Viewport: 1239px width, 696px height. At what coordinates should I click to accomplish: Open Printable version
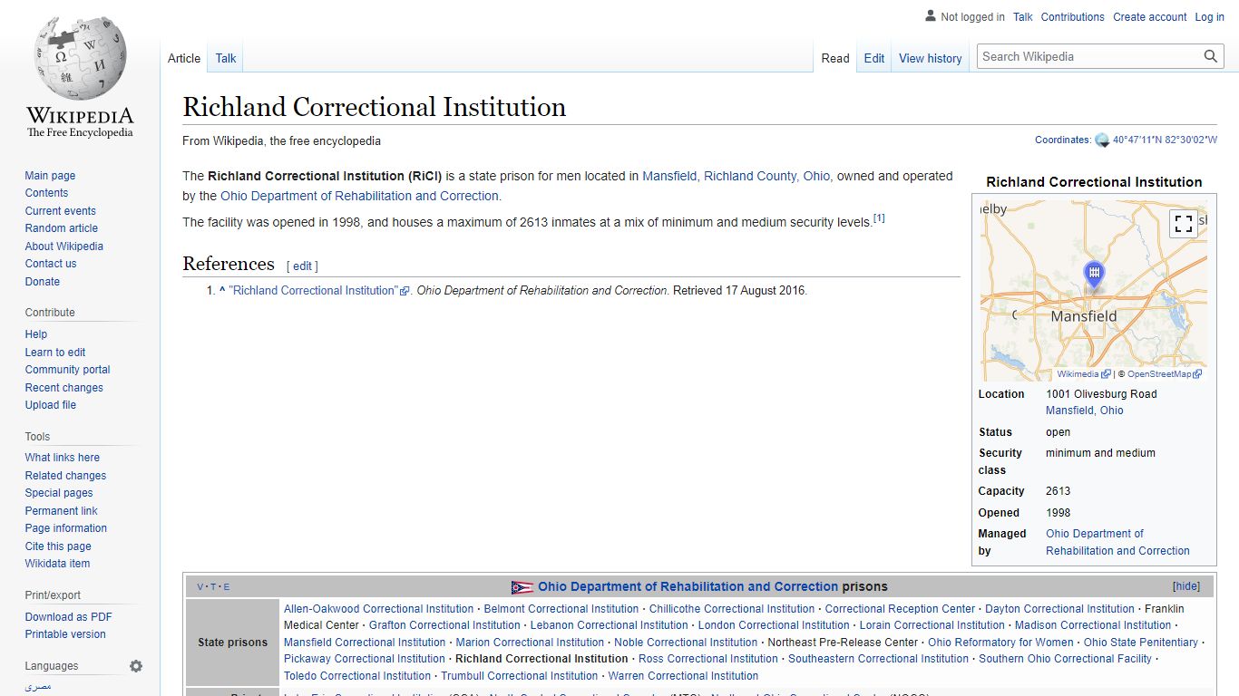click(65, 634)
